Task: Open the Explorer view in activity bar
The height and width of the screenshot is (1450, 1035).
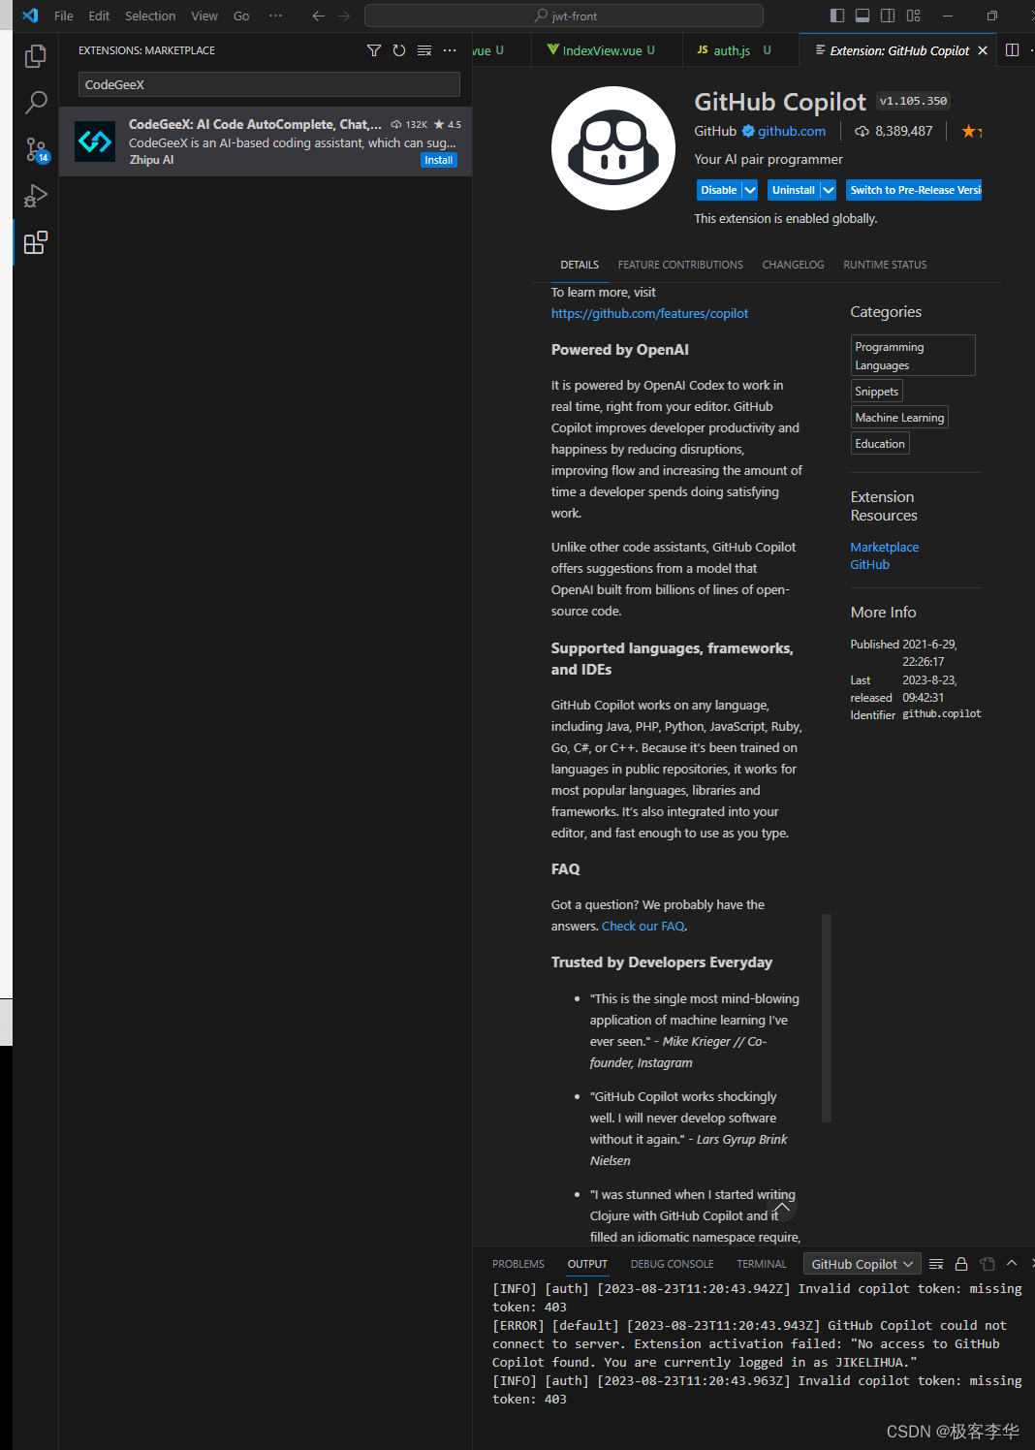Action: coord(36,56)
